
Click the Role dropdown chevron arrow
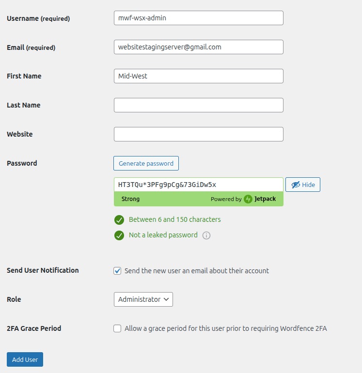click(x=166, y=299)
